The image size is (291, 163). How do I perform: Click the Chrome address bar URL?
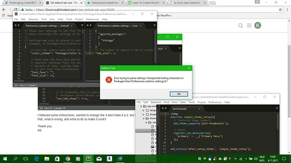[75, 10]
